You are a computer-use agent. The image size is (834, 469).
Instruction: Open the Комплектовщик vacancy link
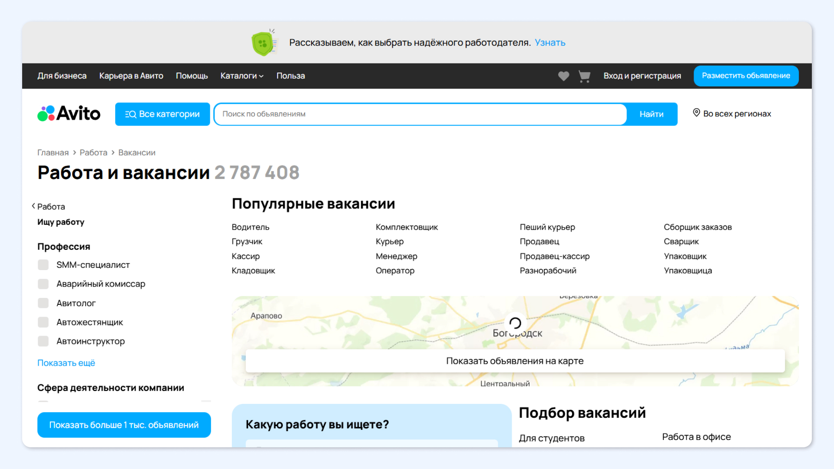pos(407,227)
